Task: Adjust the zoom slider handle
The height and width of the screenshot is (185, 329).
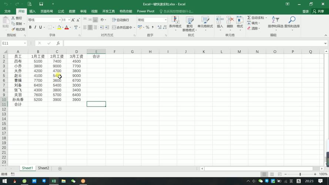Action: pyautogui.click(x=300, y=174)
